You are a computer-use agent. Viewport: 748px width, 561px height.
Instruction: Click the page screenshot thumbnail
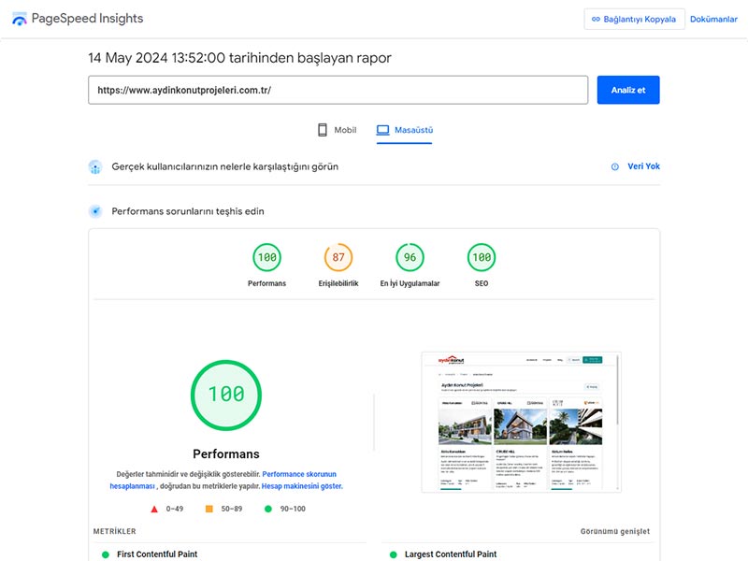(521, 423)
